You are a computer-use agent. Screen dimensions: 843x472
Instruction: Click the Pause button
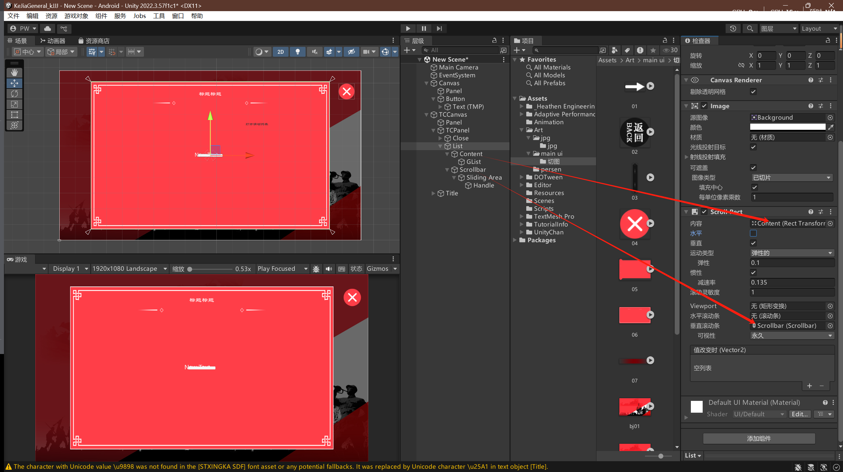tap(424, 29)
